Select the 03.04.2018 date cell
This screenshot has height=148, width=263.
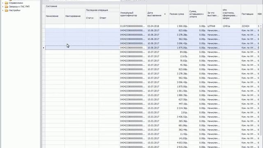tap(158, 26)
